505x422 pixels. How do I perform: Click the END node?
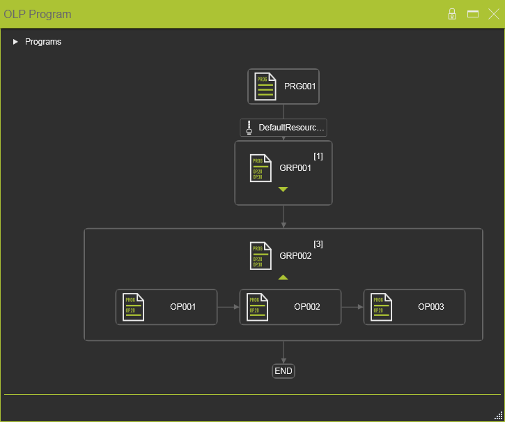coord(283,371)
